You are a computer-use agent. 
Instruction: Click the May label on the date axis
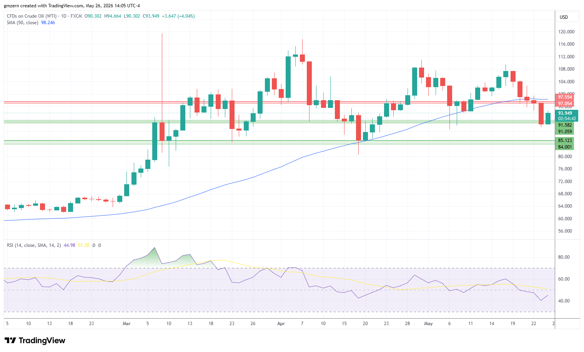tap(428, 324)
